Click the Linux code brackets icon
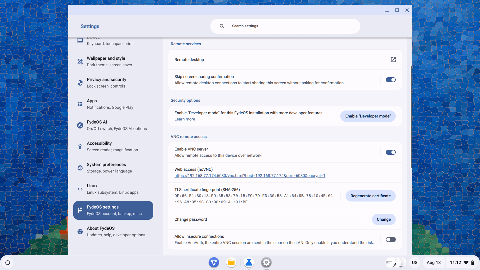The height and width of the screenshot is (270, 480). 80,189
